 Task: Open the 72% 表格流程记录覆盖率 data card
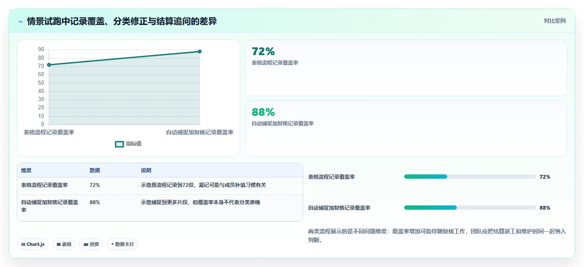[406, 68]
